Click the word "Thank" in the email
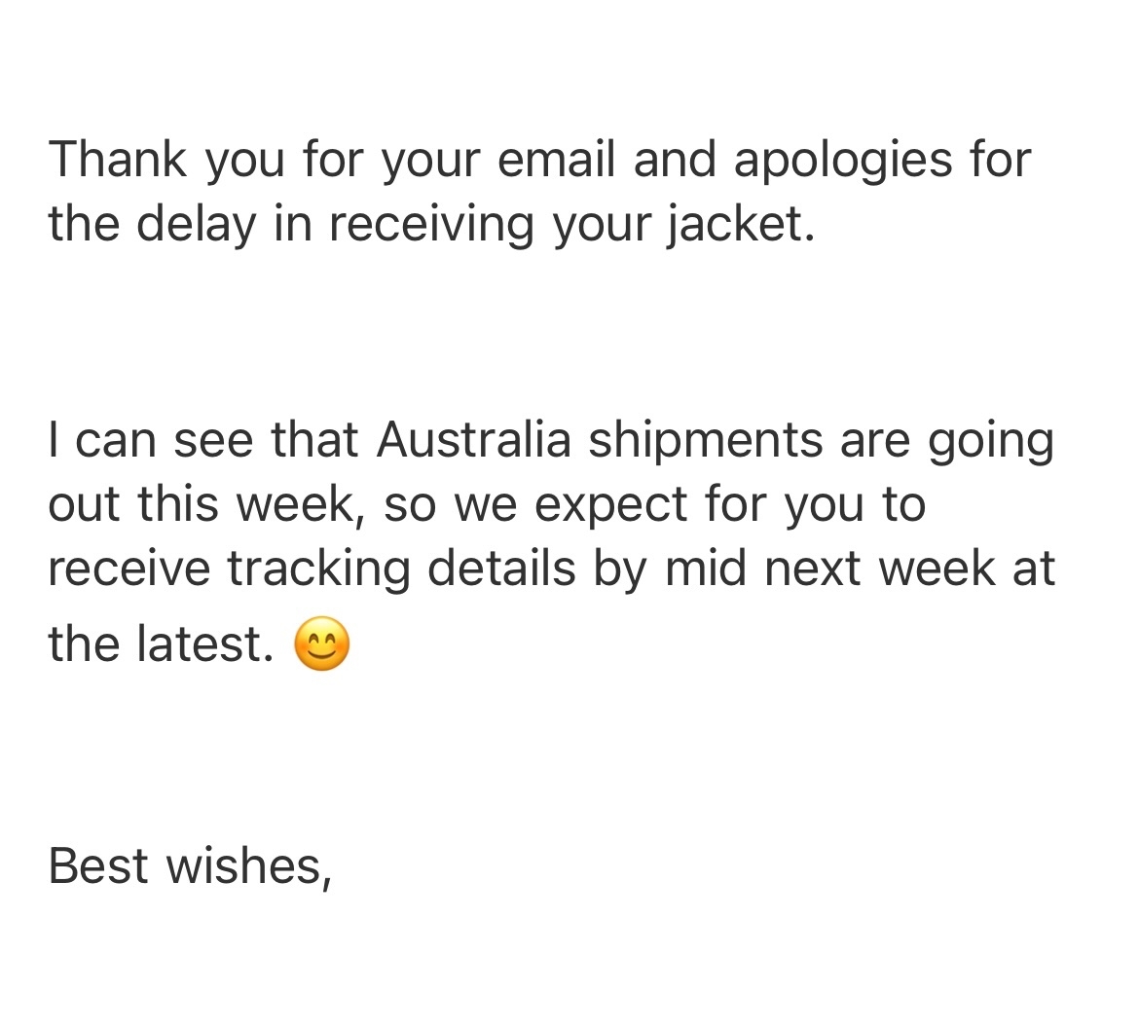The width and height of the screenshot is (1139, 1029). 117,160
